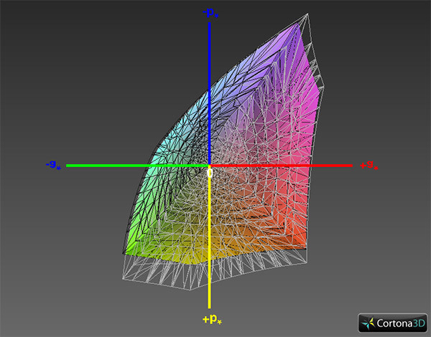
Task: Click the Cortona3D logo button
Action: click(x=393, y=323)
